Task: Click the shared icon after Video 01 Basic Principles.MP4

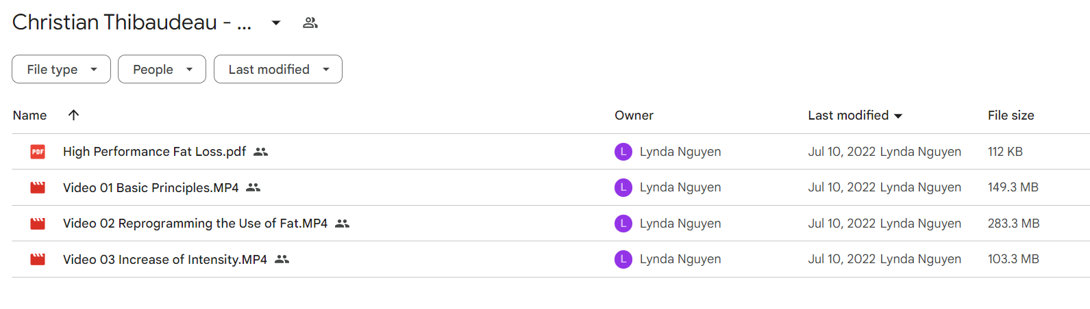Action: (x=253, y=187)
